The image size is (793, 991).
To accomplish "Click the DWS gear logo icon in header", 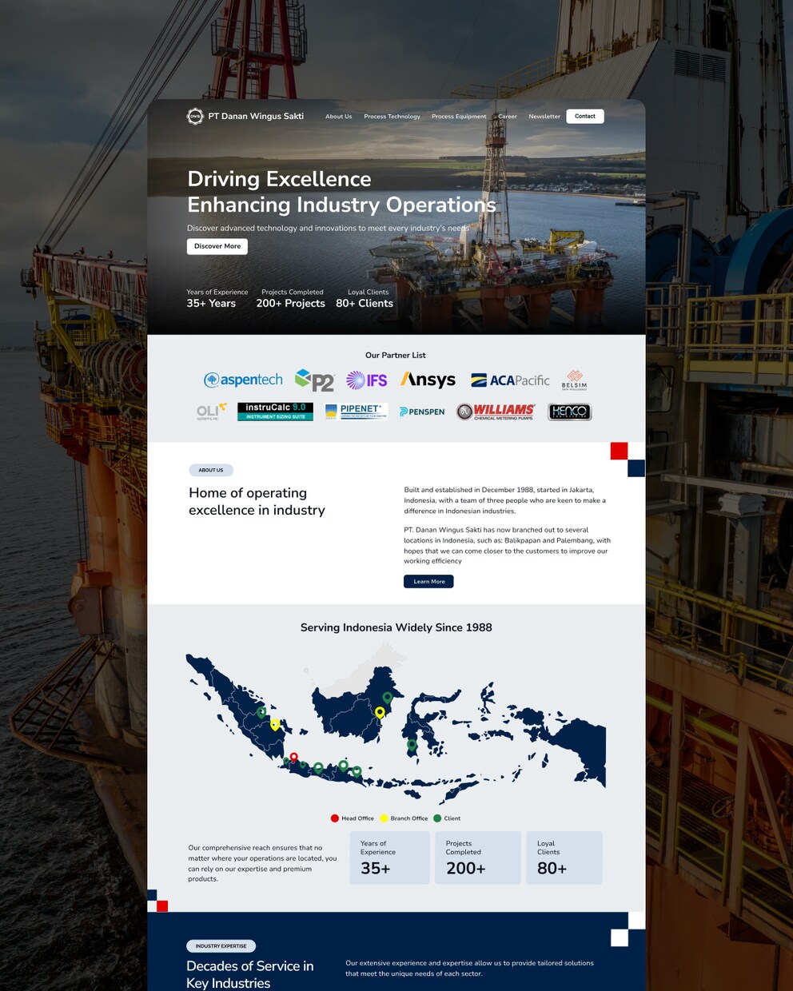I will (x=195, y=117).
